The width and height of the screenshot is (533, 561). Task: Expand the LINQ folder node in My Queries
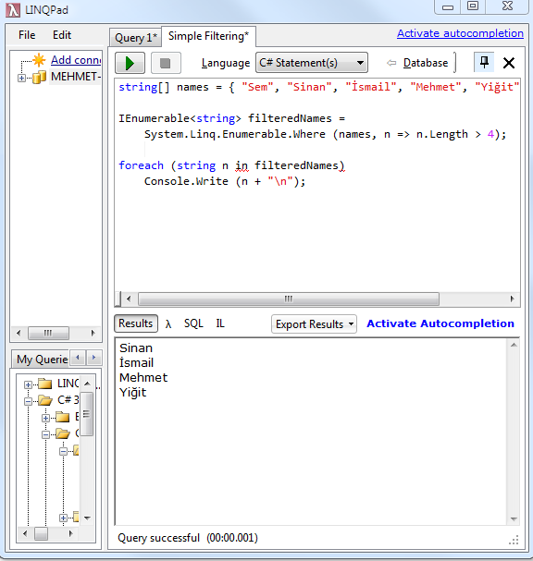click(28, 384)
